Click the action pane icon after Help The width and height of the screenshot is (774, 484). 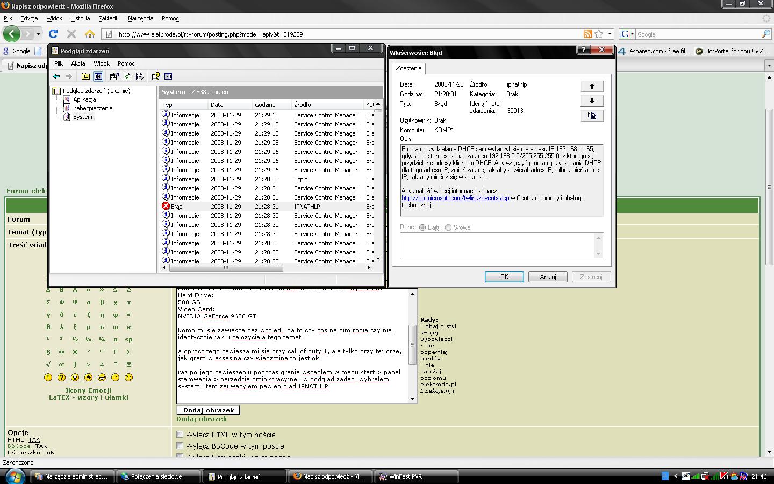(x=168, y=76)
